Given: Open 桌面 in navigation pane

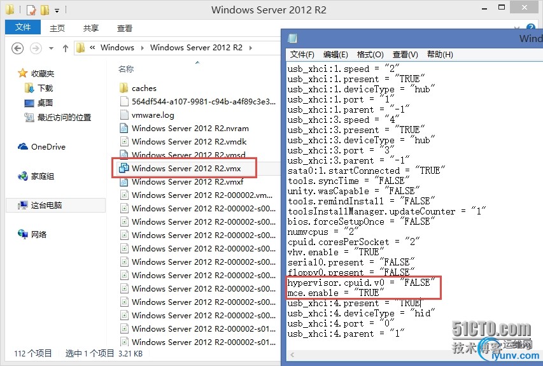Looking at the screenshot, I should pyautogui.click(x=45, y=102).
